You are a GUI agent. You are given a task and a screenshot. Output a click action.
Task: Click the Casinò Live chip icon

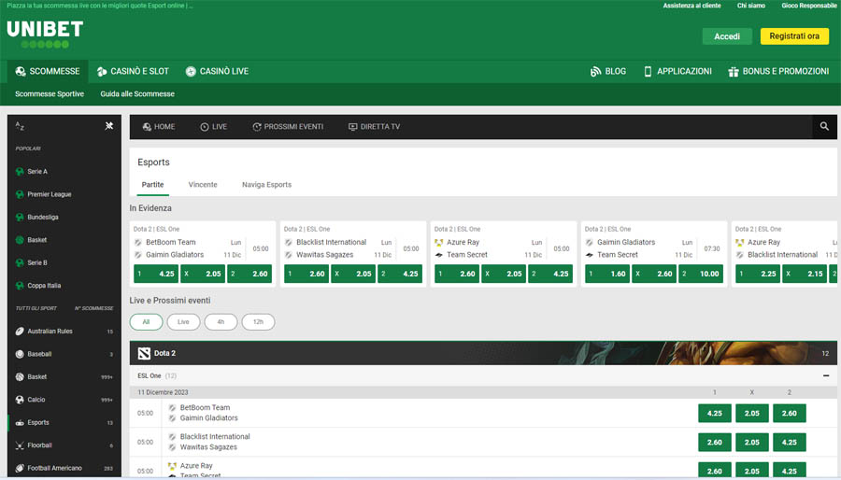pyautogui.click(x=191, y=71)
